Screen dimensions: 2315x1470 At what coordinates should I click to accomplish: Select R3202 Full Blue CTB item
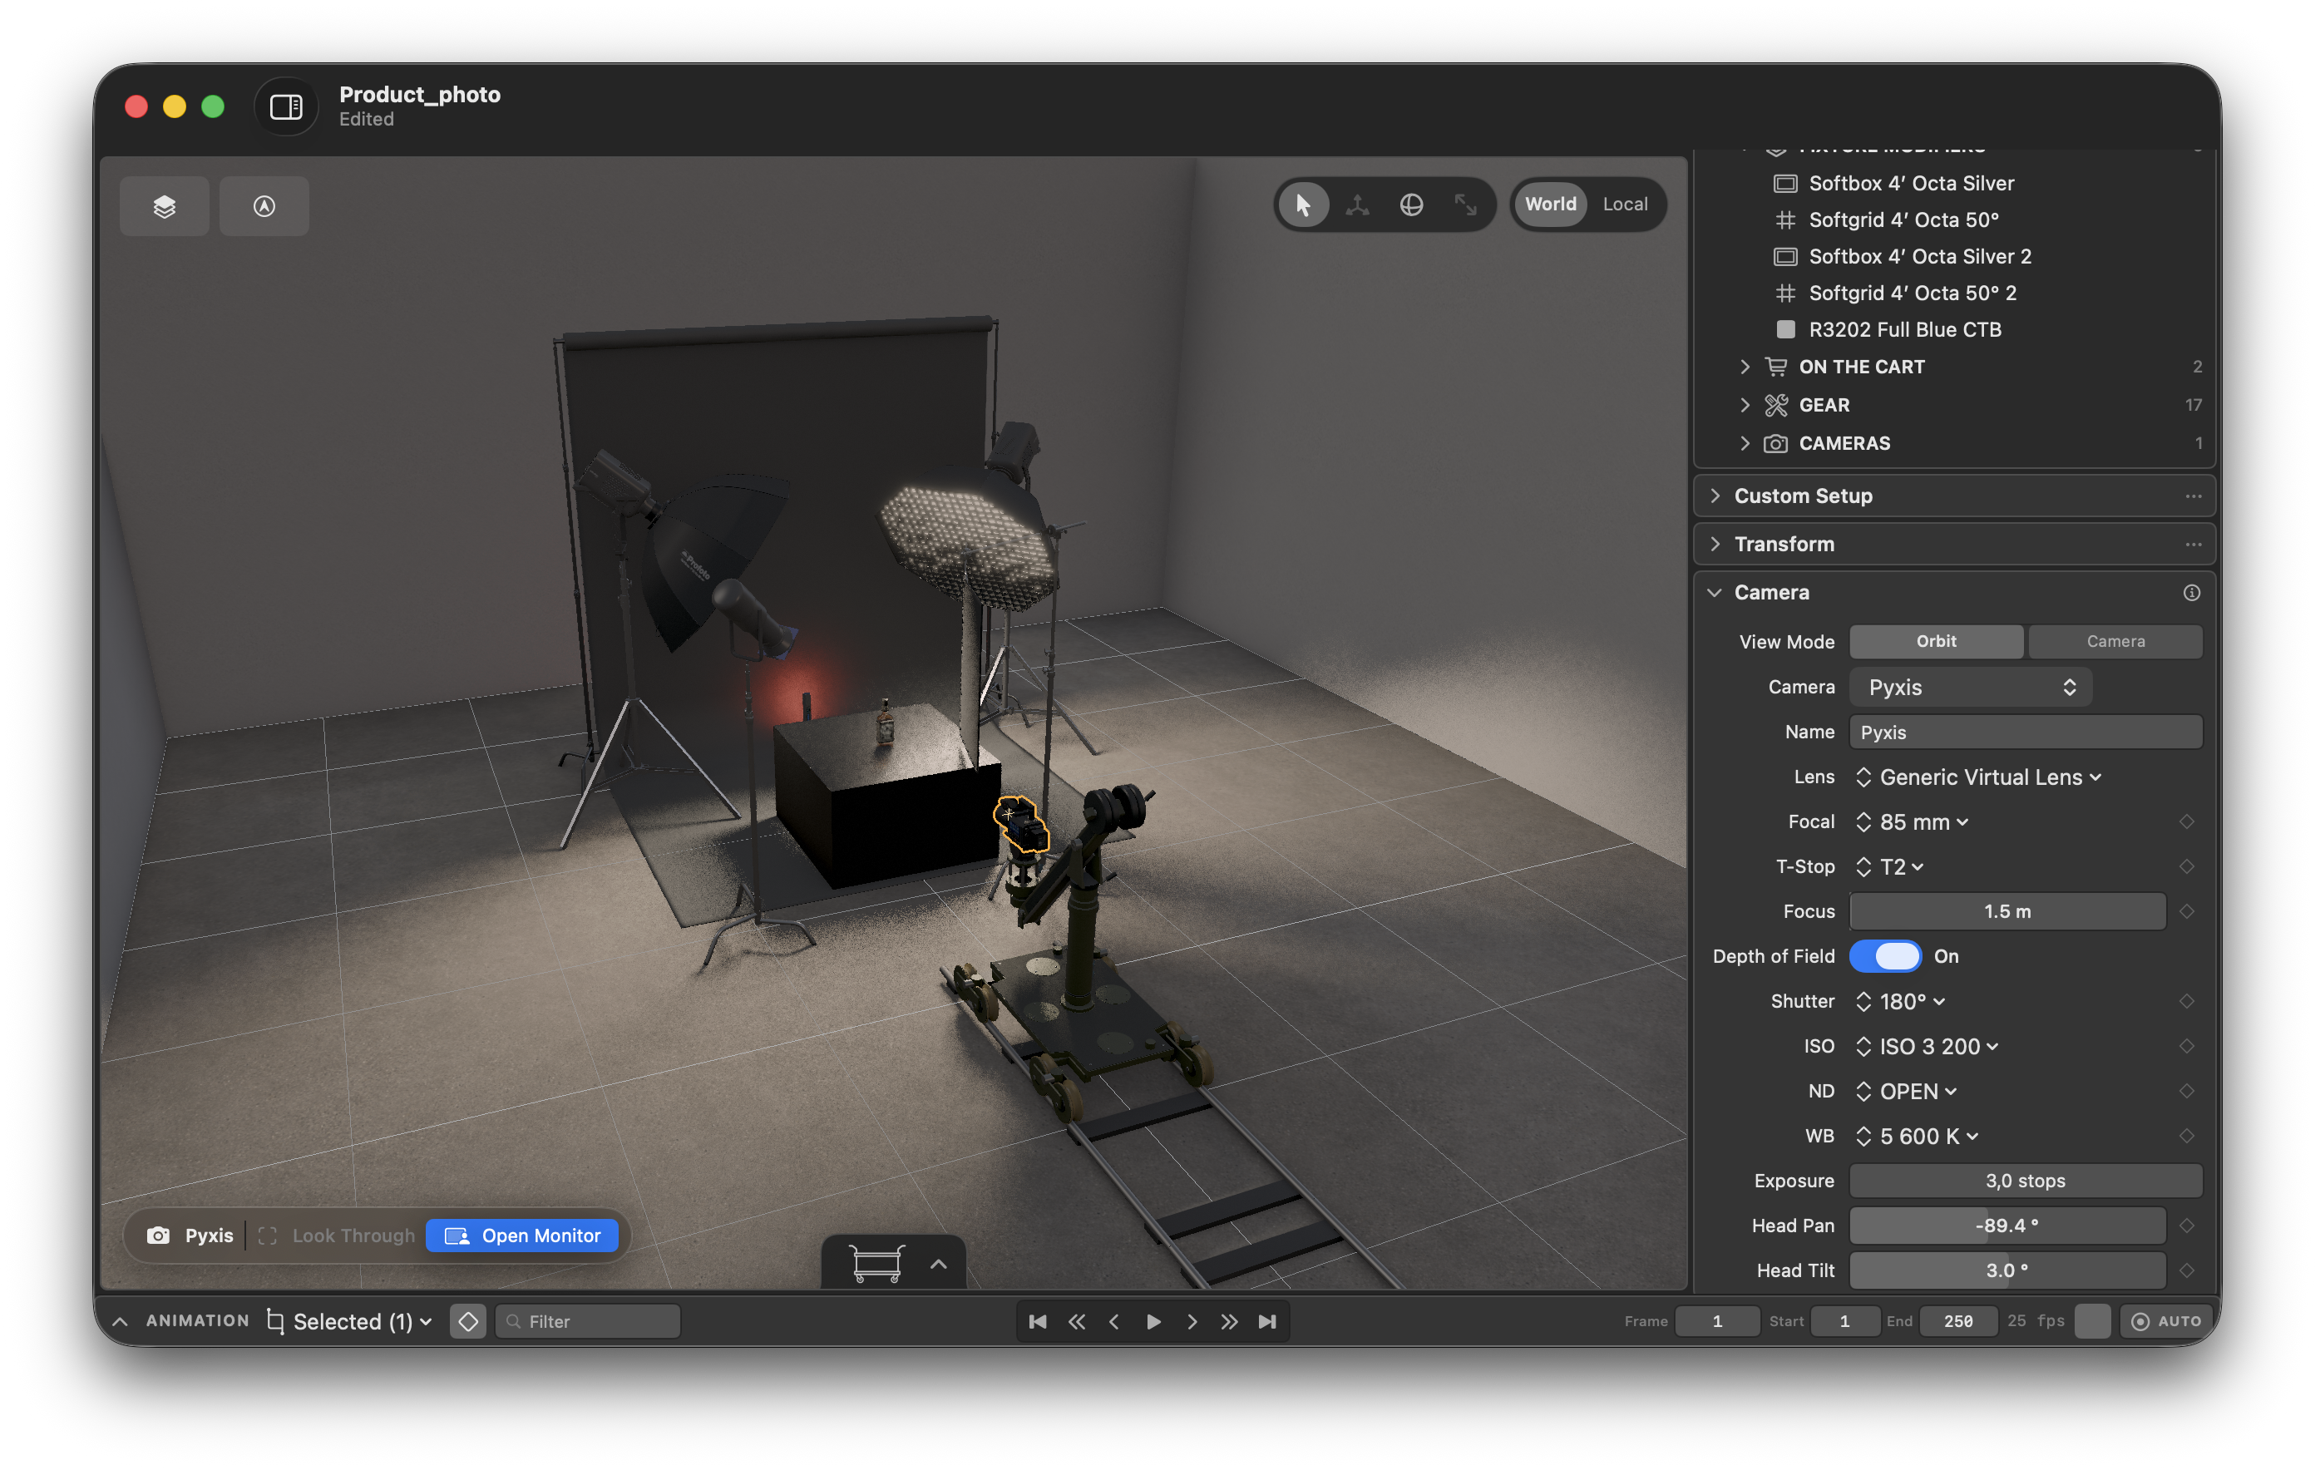(1904, 330)
